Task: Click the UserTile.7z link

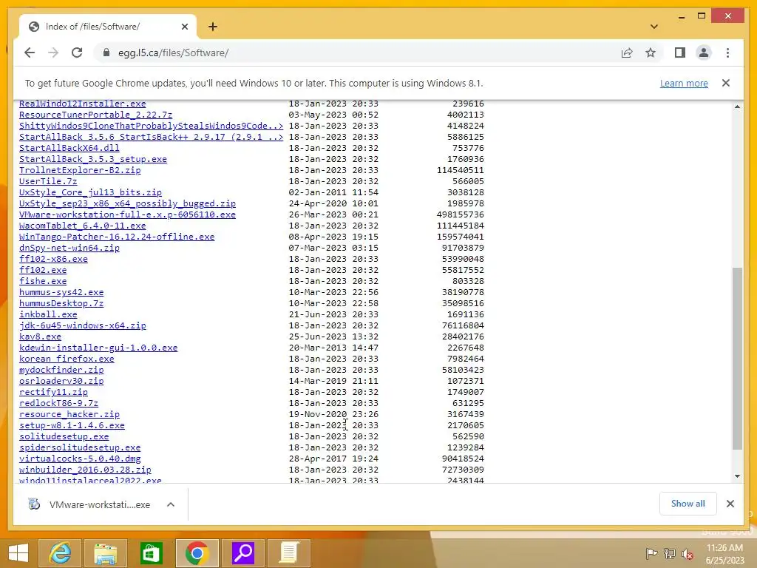Action: pos(48,181)
